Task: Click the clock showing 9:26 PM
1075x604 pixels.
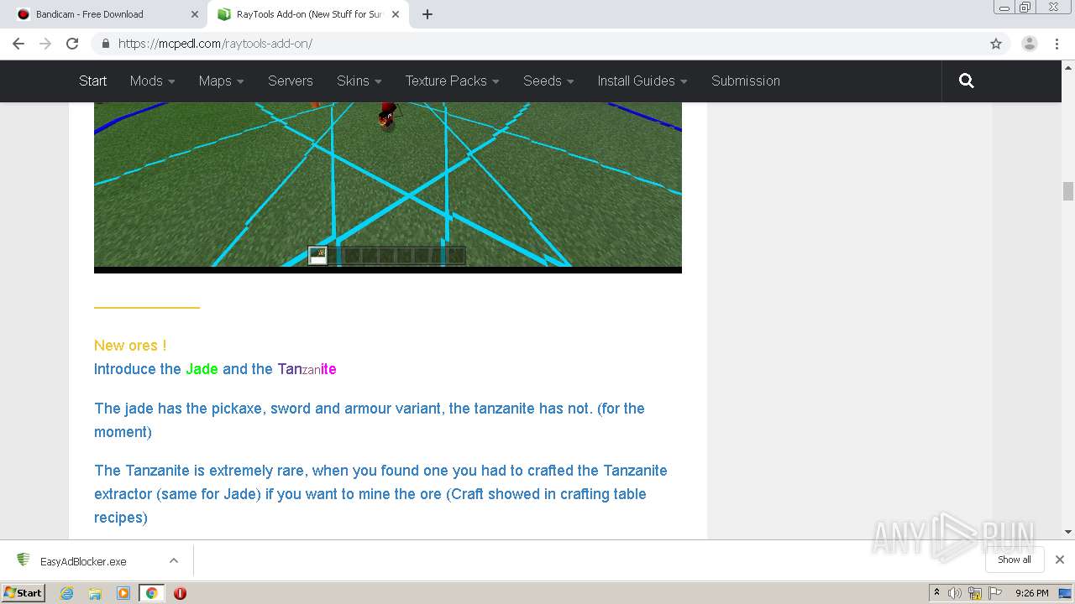Action: tap(1031, 593)
